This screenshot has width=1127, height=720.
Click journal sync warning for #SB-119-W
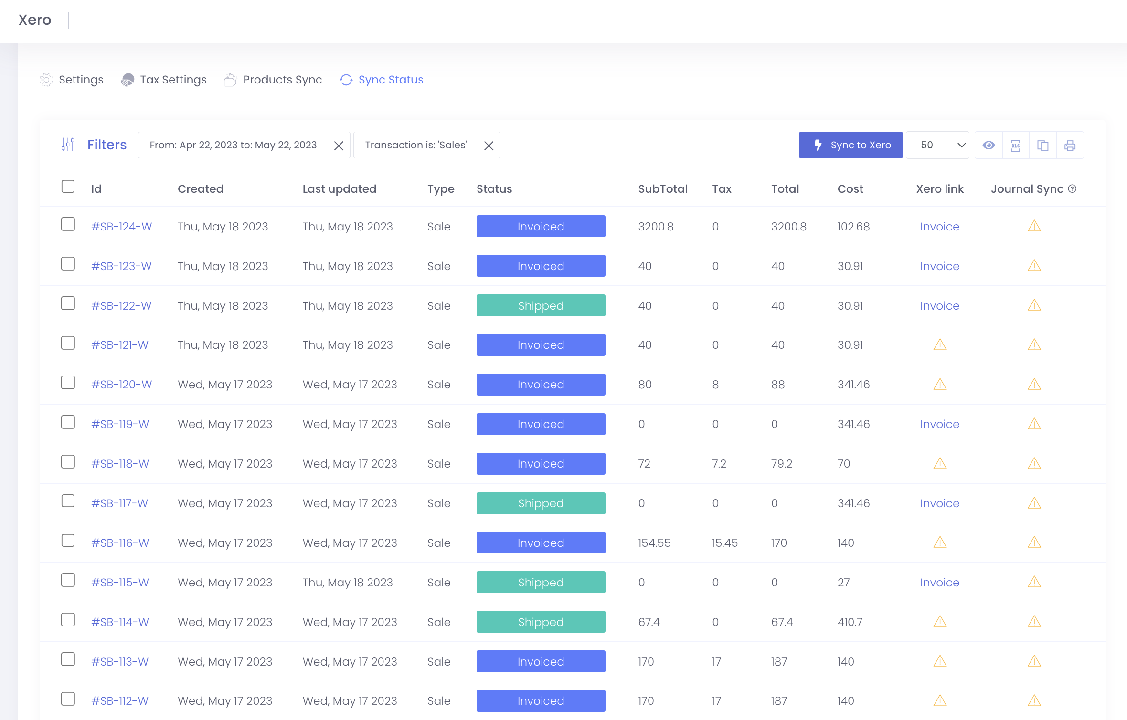coord(1034,424)
